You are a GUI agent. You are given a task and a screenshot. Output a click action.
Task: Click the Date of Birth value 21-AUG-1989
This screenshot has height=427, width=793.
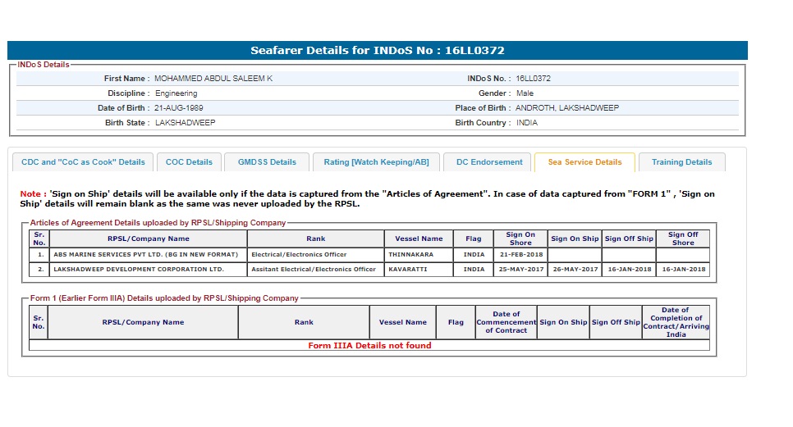click(178, 108)
